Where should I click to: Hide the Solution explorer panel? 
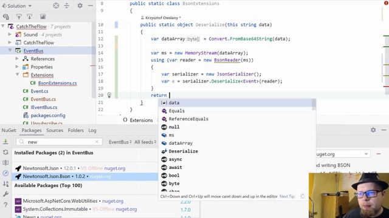pyautogui.click(x=91, y=5)
